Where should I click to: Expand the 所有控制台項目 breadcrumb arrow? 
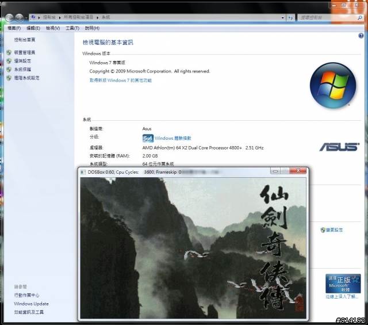[x=97, y=17]
